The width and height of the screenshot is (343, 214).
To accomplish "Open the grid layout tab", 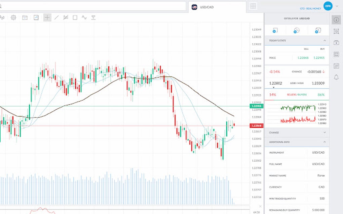I will pyautogui.click(x=253, y=6).
